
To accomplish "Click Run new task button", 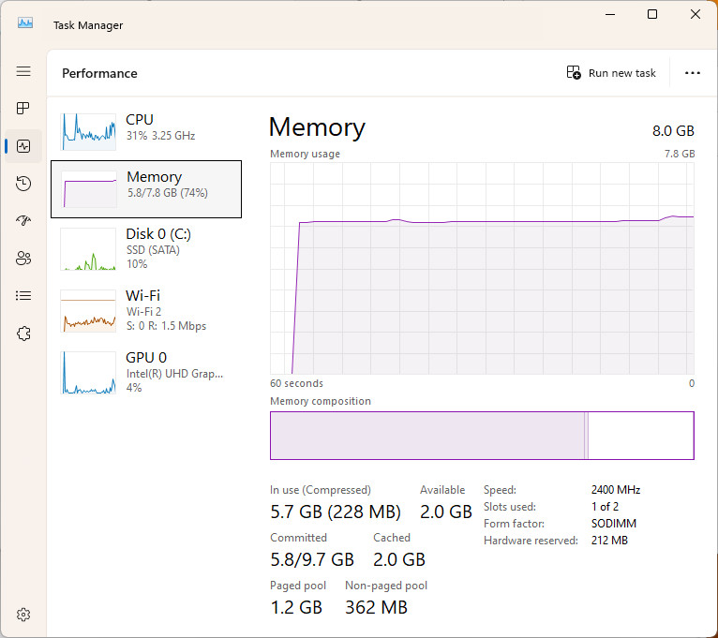I will (x=611, y=73).
